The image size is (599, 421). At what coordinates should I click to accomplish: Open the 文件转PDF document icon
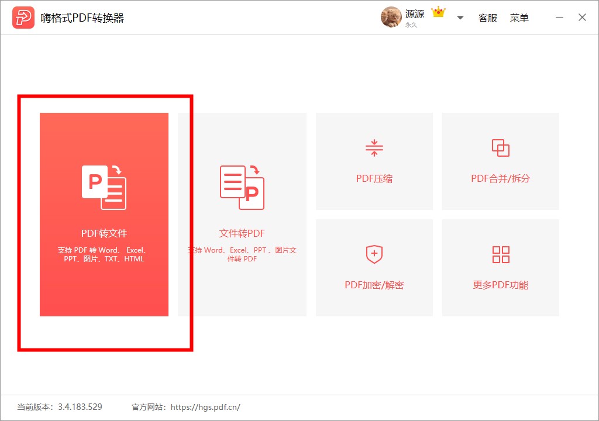click(242, 187)
